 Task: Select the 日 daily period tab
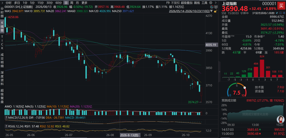(x=66, y=3)
